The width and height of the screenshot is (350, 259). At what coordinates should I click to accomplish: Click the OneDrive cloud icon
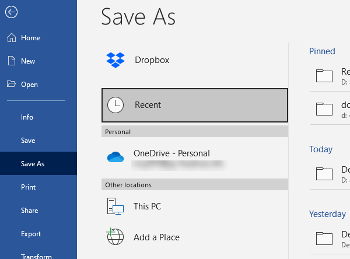pyautogui.click(x=116, y=157)
